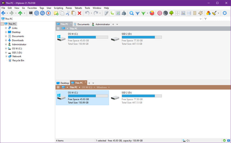
Task: Open the Scripting menu
Action: pyautogui.click(x=58, y=8)
